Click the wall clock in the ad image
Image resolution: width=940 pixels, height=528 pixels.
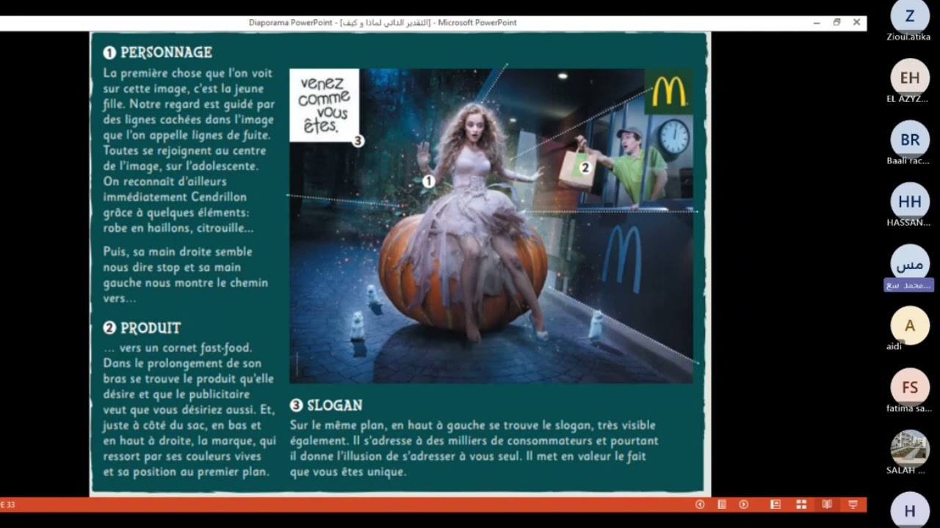[x=673, y=136]
